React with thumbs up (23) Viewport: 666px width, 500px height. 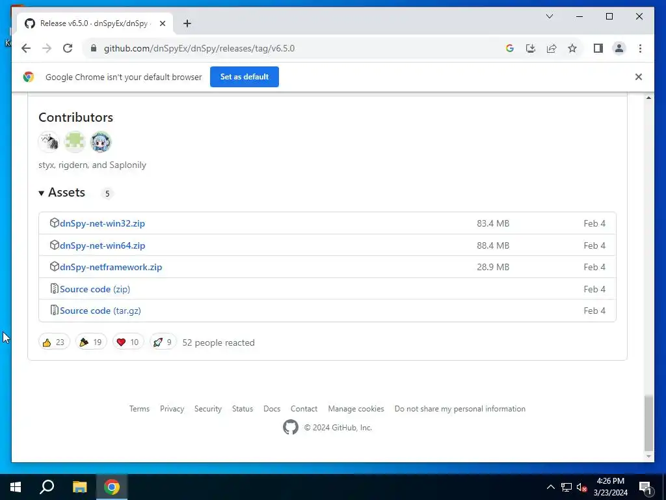point(54,342)
